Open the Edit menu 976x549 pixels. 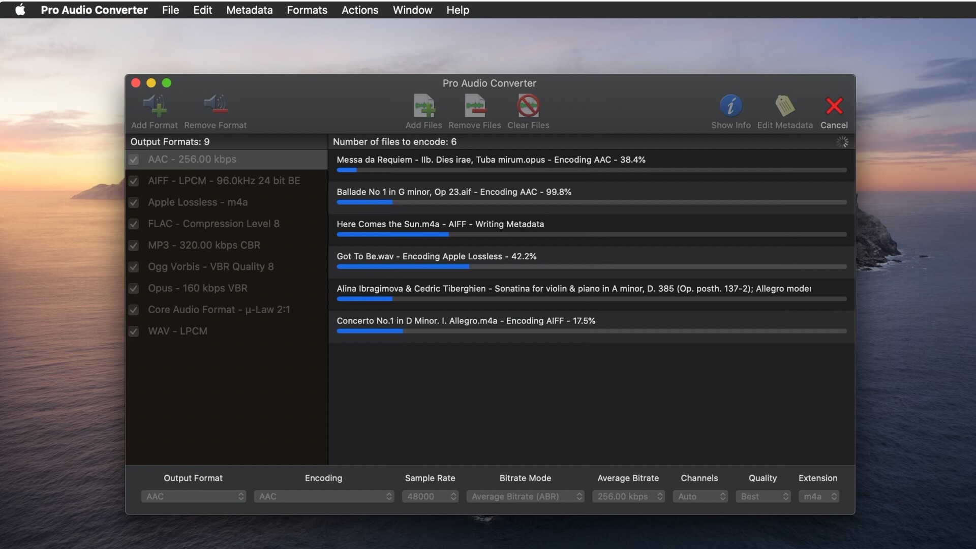pyautogui.click(x=202, y=10)
